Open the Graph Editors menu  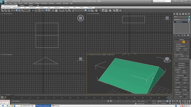point(44,3)
